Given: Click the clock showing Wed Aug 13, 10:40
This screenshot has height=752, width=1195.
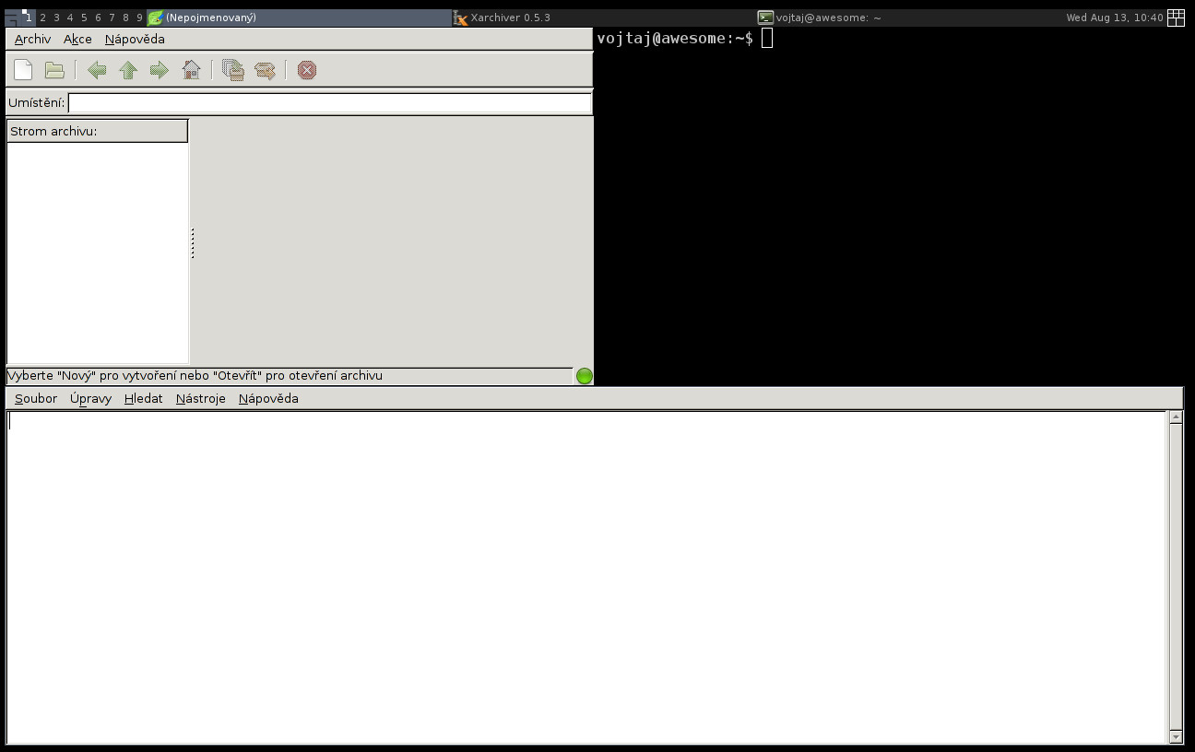Looking at the screenshot, I should point(1115,18).
